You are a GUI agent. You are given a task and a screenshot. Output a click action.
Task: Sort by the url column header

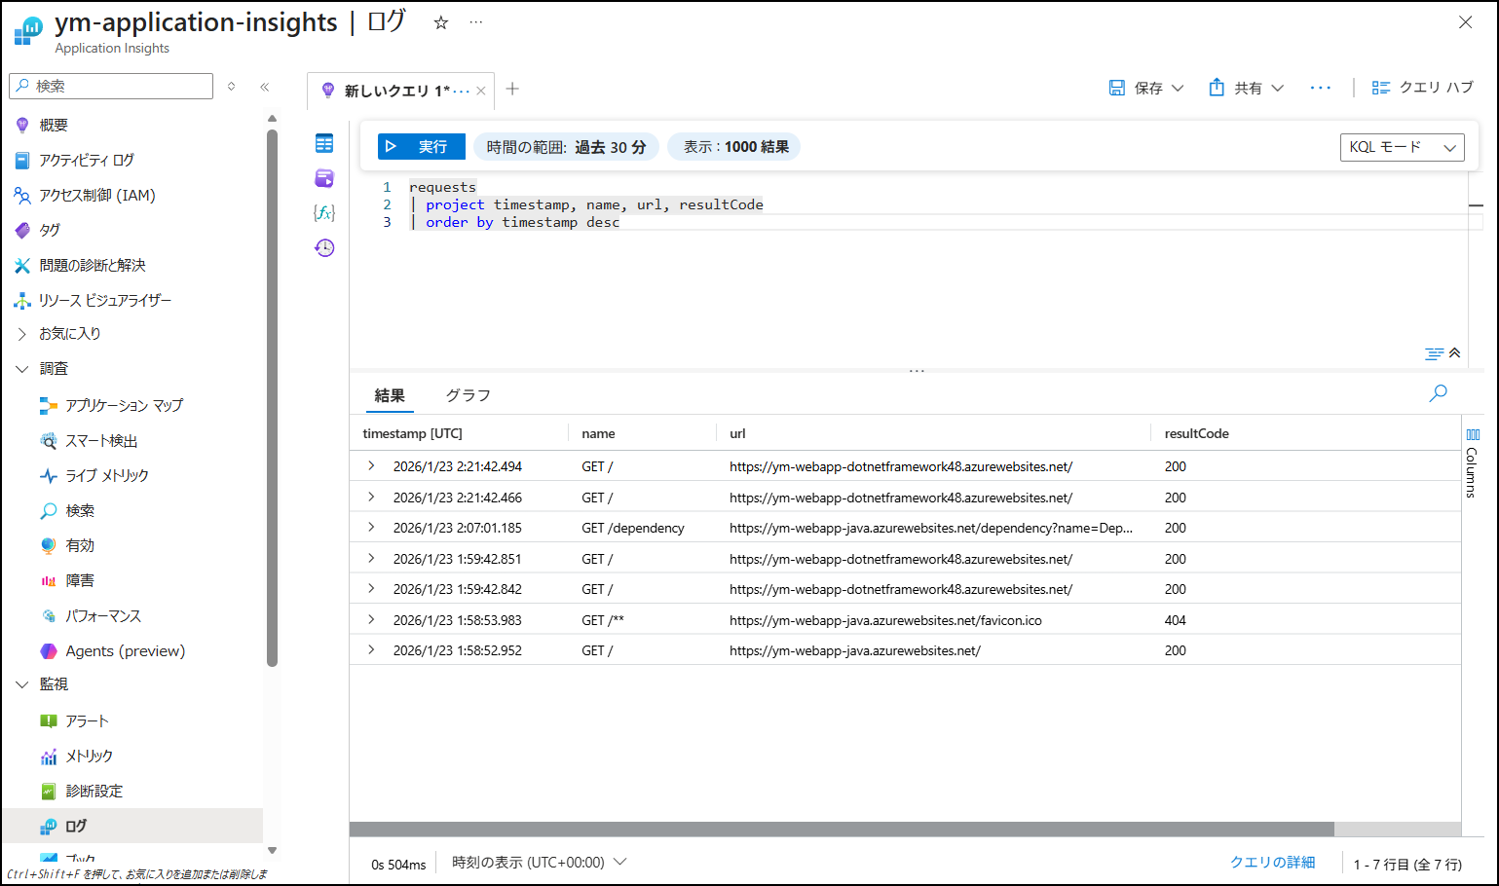point(737,433)
